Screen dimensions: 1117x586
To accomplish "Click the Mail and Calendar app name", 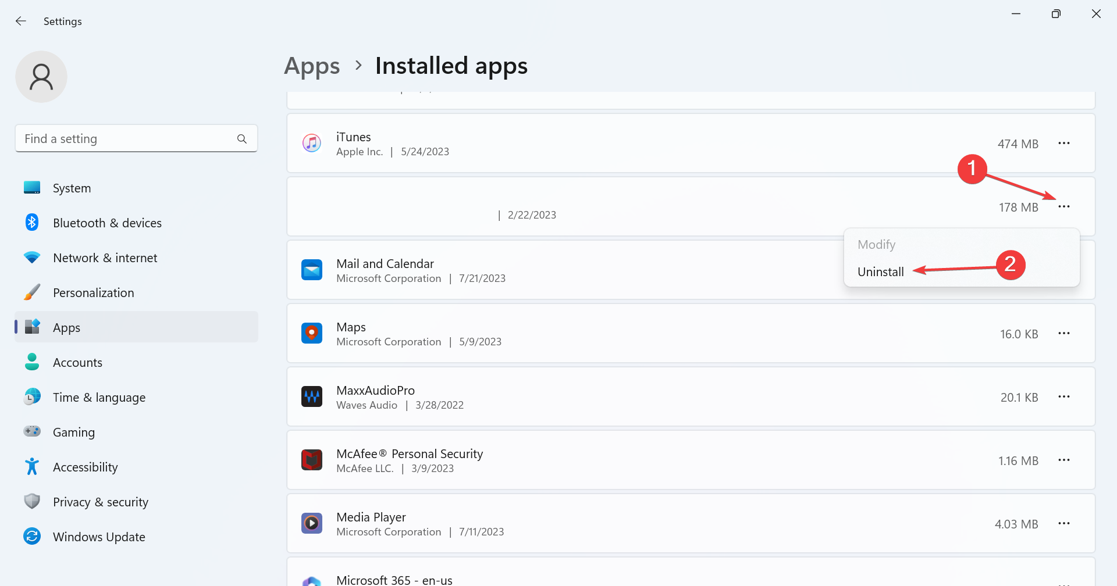I will (385, 264).
